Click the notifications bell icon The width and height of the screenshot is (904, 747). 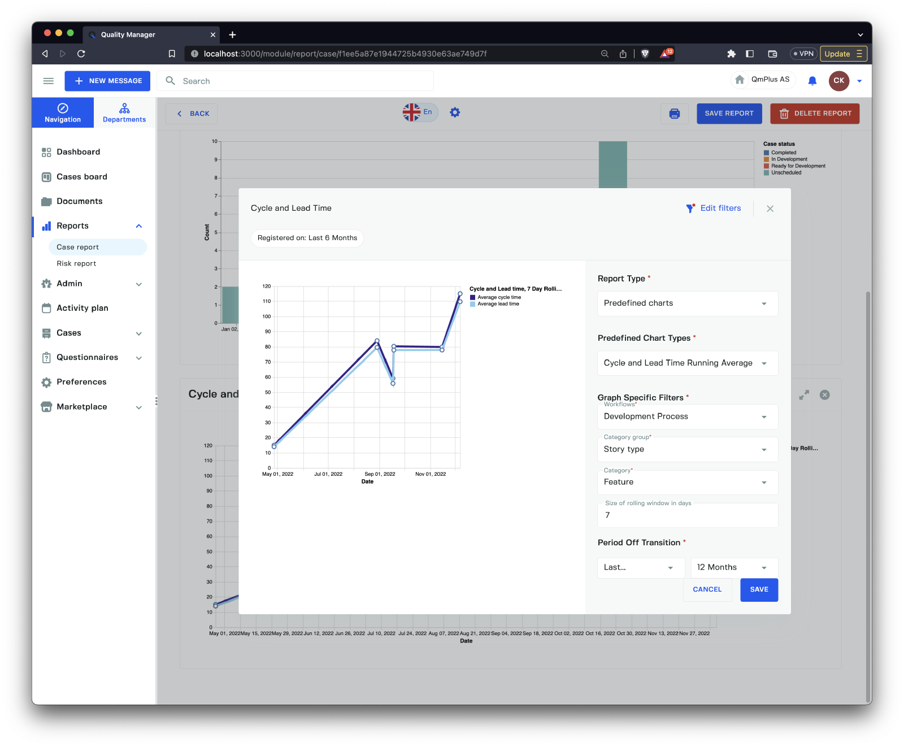coord(812,81)
